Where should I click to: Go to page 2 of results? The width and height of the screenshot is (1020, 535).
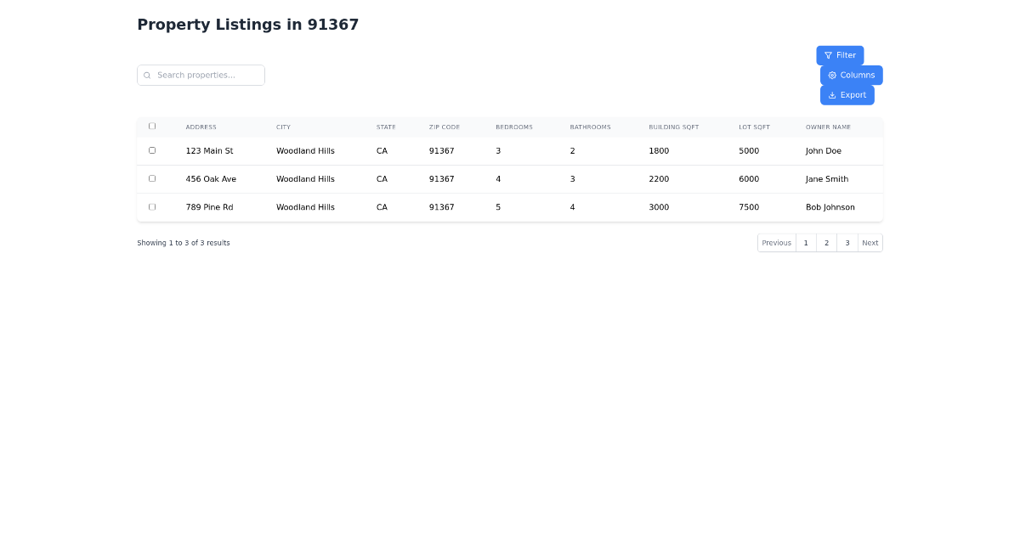pyautogui.click(x=826, y=242)
